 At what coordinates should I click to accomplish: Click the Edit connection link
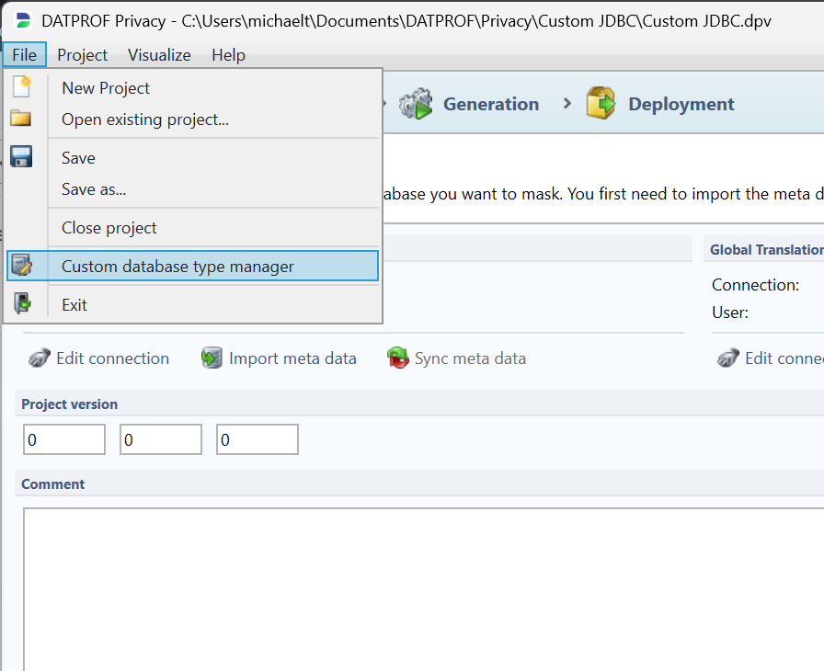[112, 358]
